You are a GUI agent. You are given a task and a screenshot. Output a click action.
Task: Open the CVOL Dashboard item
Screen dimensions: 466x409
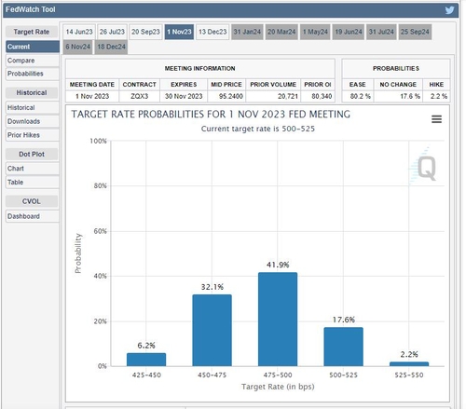coord(33,216)
